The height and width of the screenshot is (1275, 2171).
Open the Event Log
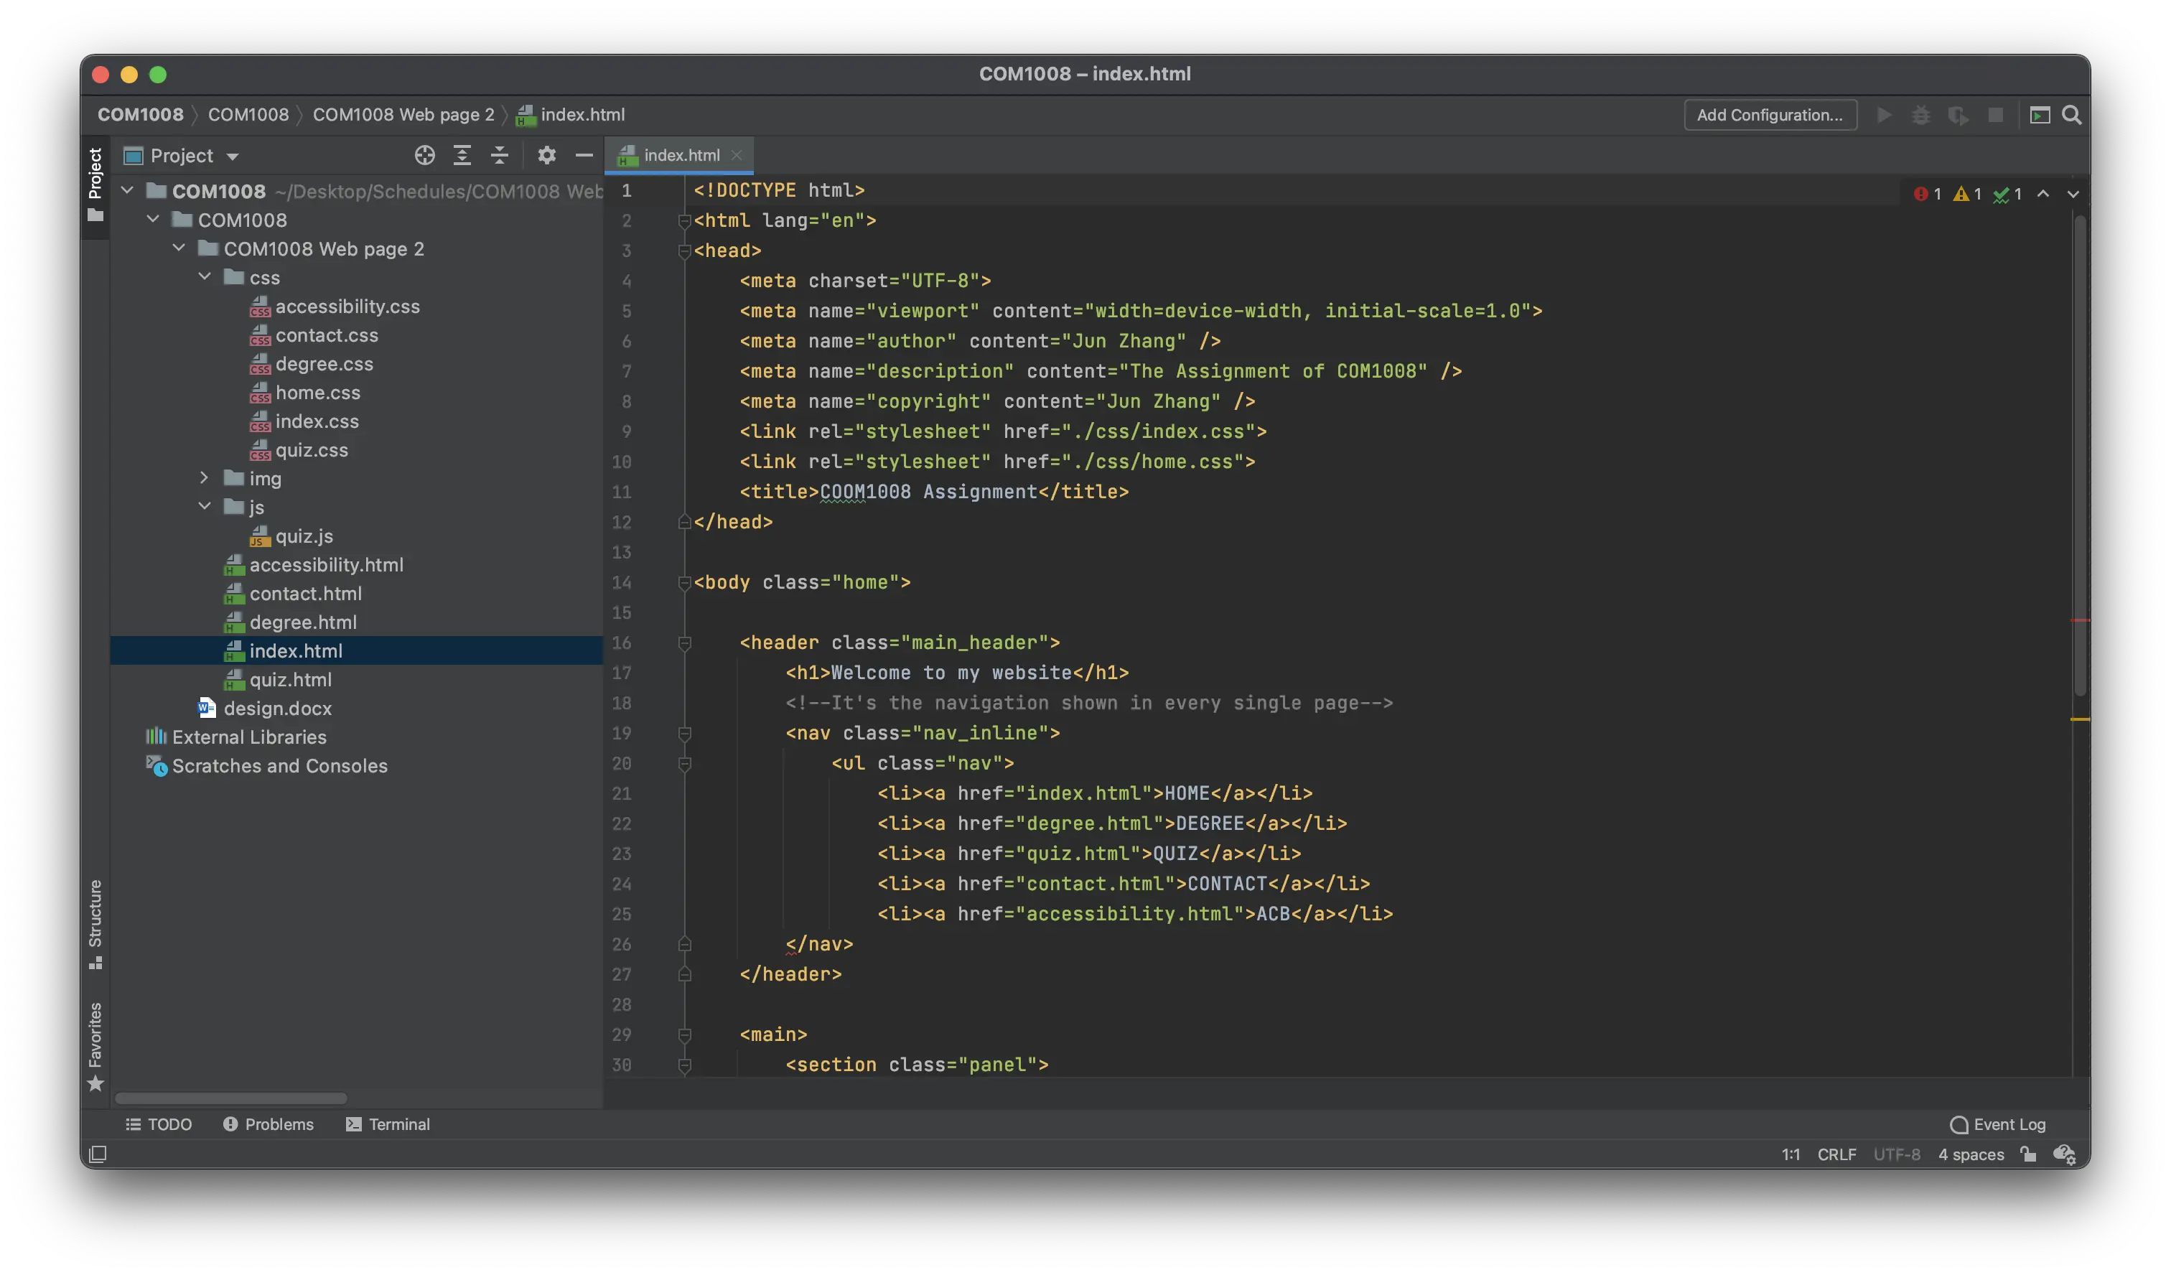pyautogui.click(x=1997, y=1124)
